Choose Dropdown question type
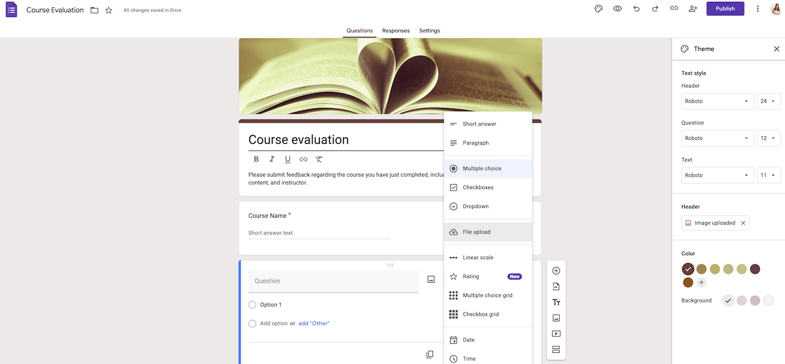785x364 pixels. pyautogui.click(x=488, y=206)
